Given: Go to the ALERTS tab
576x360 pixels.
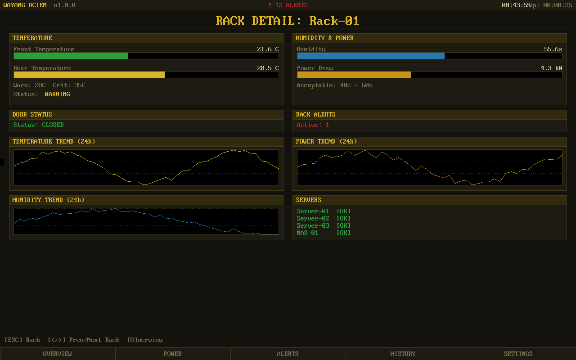Looking at the screenshot, I should pyautogui.click(x=288, y=354).
